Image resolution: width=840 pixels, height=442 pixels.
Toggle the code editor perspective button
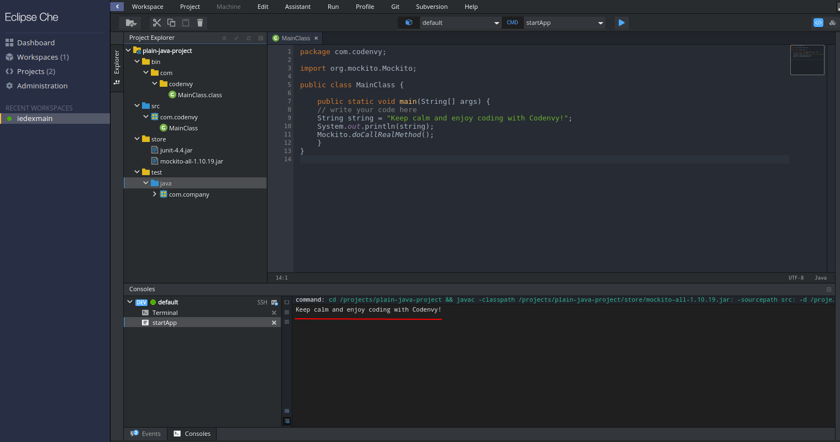point(818,23)
